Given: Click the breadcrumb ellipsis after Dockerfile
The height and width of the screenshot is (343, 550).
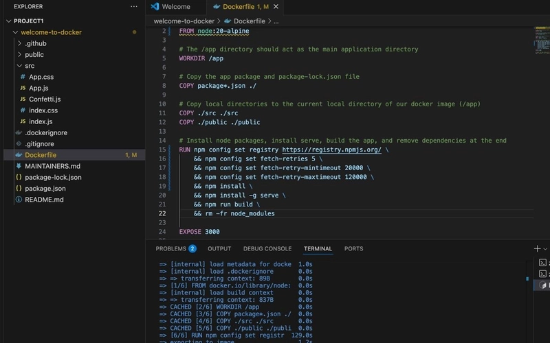Looking at the screenshot, I should click(276, 21).
